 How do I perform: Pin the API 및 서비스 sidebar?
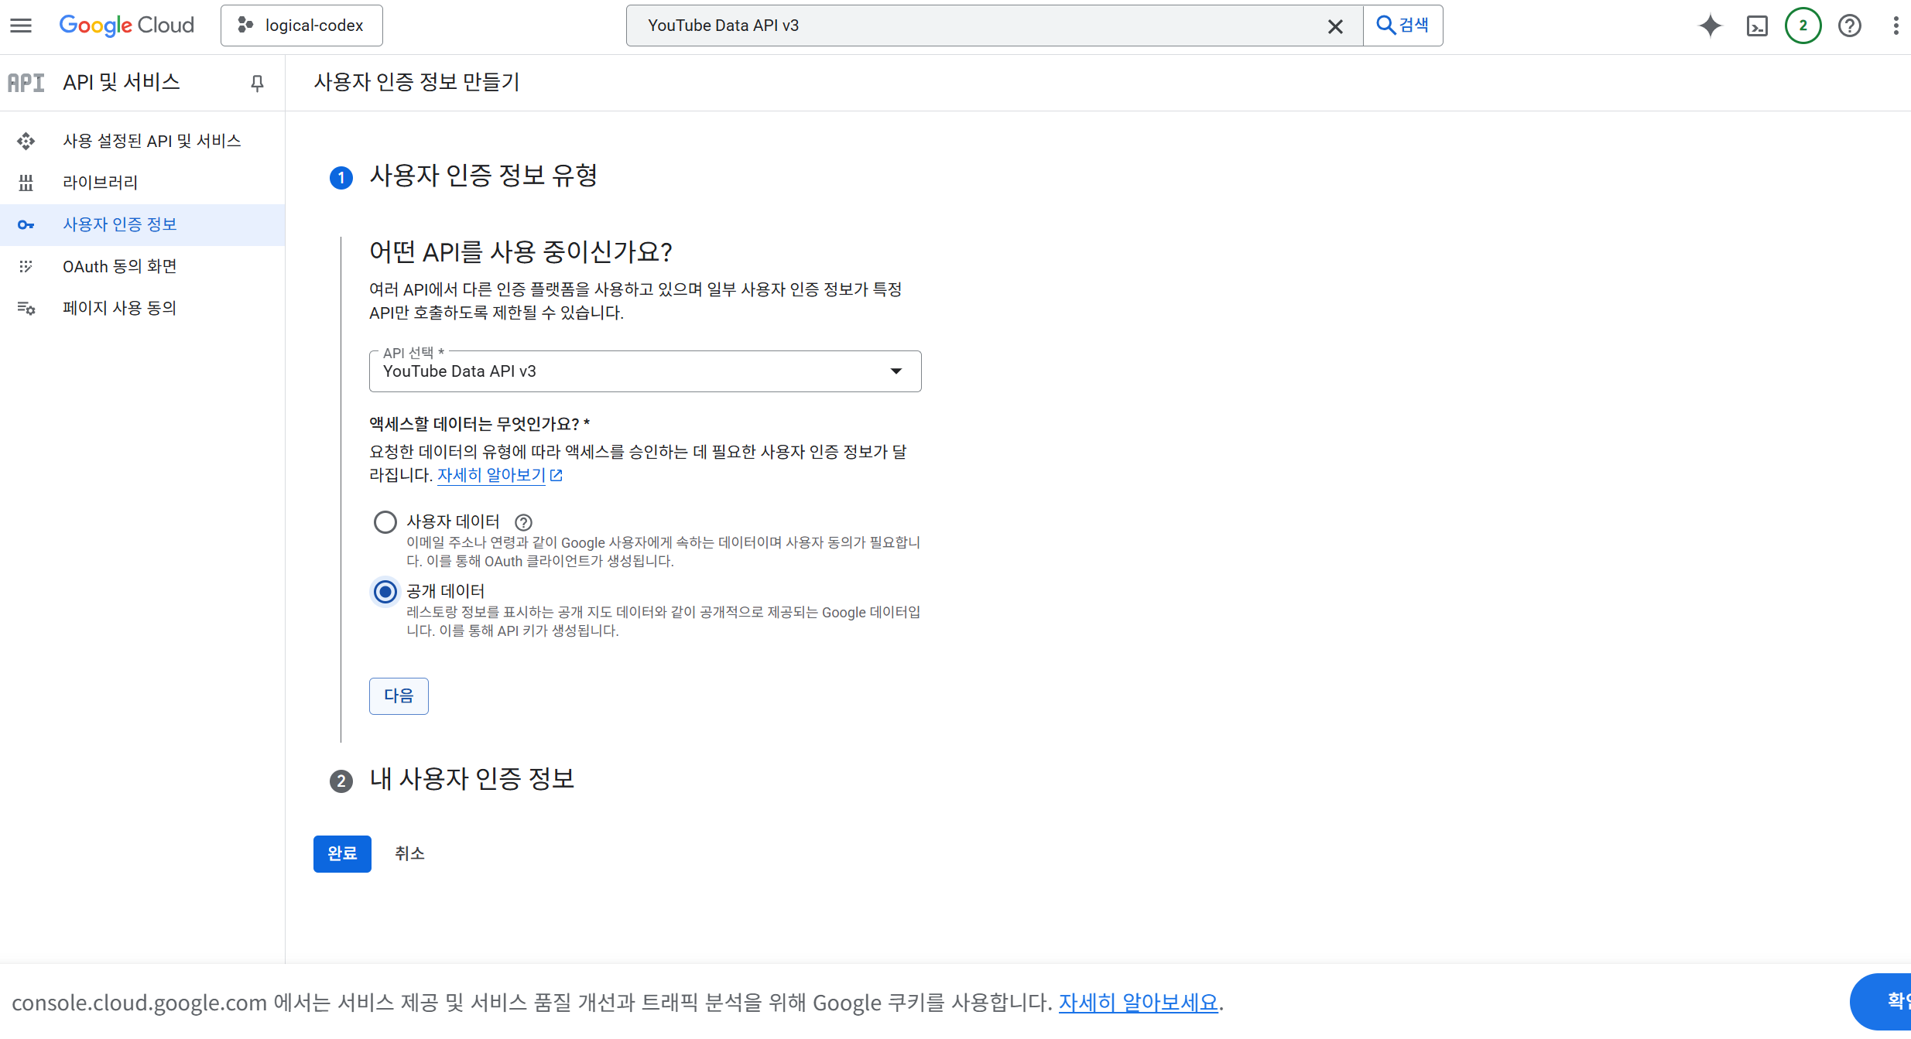click(x=258, y=83)
